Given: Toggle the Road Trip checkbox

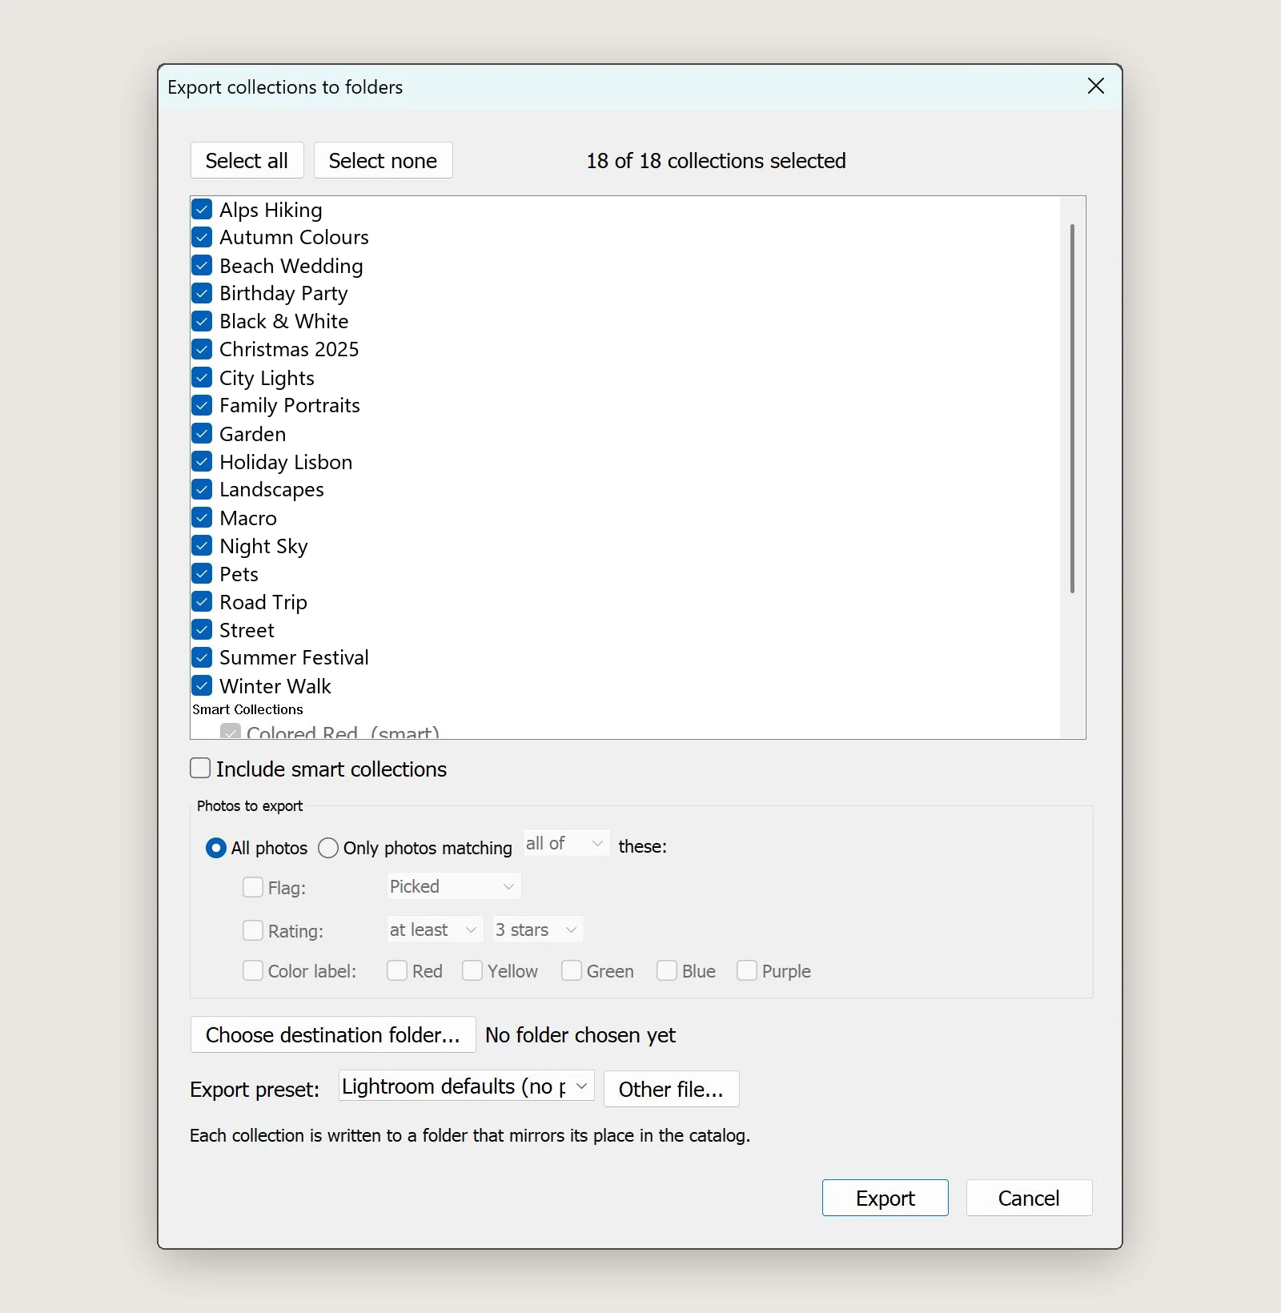Looking at the screenshot, I should (202, 602).
